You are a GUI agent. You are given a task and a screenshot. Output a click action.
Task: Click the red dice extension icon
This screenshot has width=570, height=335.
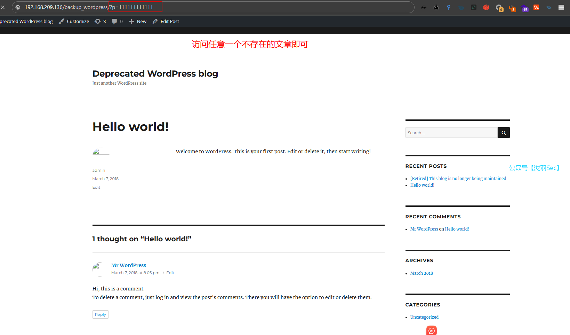[x=486, y=7]
